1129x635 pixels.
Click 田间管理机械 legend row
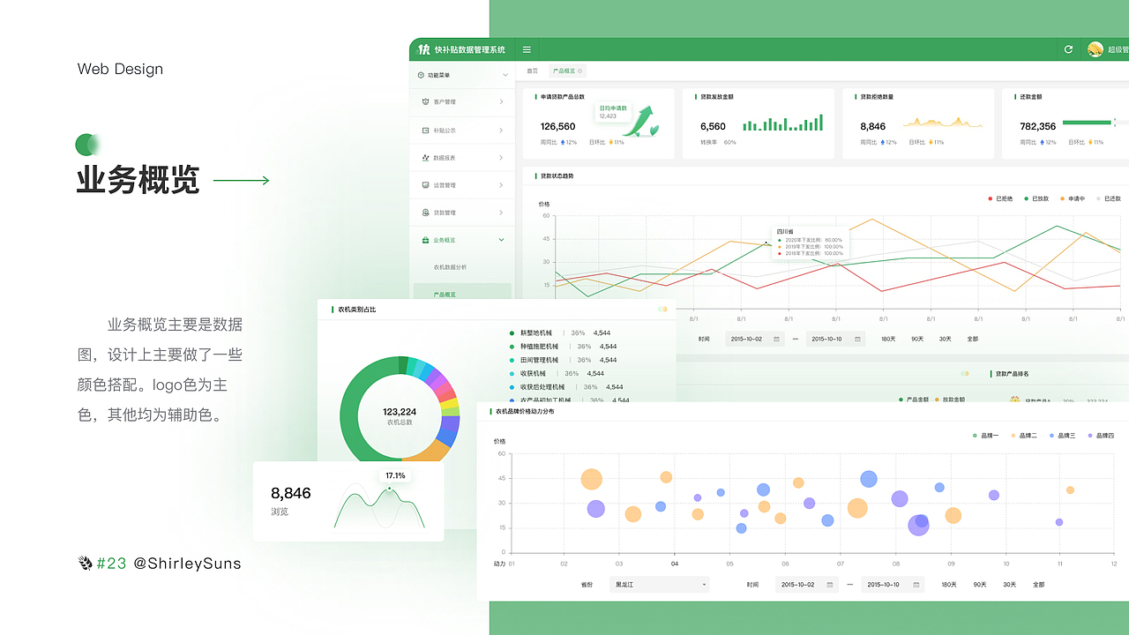click(x=563, y=360)
